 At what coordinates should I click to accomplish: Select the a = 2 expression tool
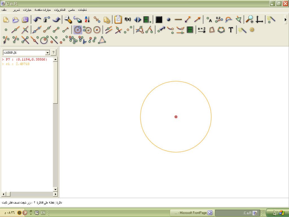tap(202, 30)
